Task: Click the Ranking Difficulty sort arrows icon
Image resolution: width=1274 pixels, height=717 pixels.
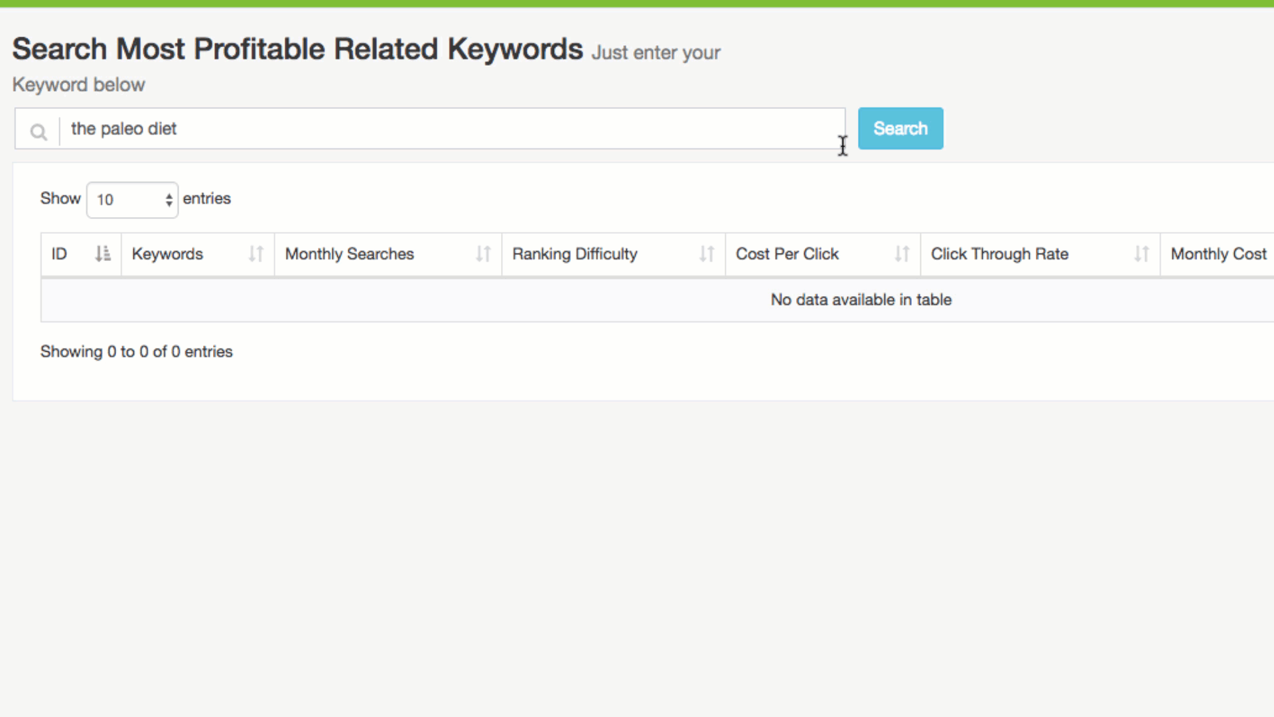Action: pos(707,254)
